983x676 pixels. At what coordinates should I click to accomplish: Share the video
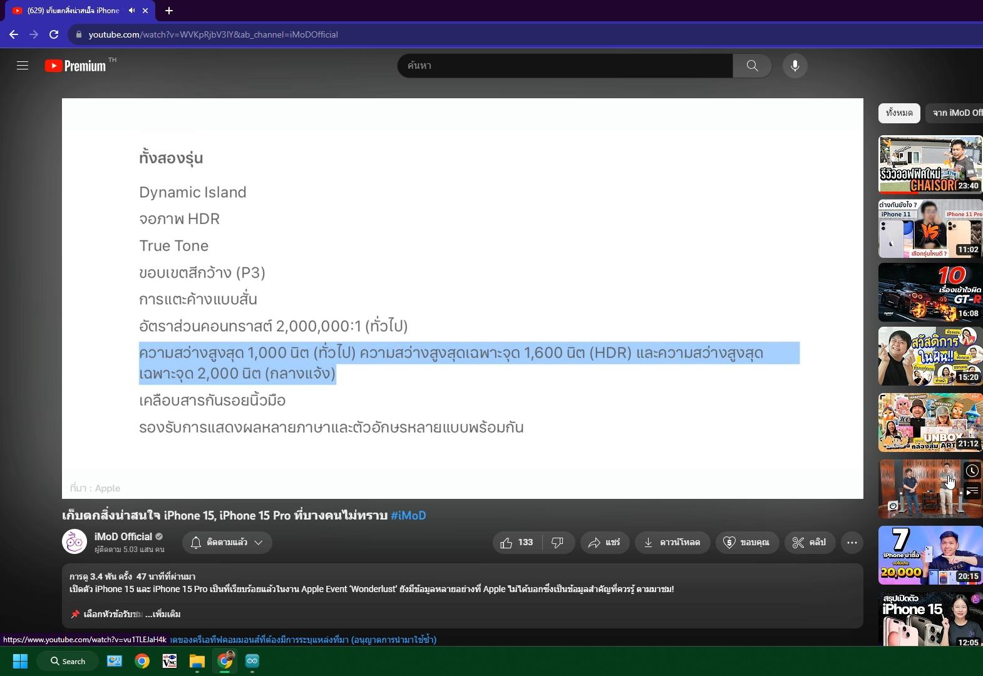(604, 543)
